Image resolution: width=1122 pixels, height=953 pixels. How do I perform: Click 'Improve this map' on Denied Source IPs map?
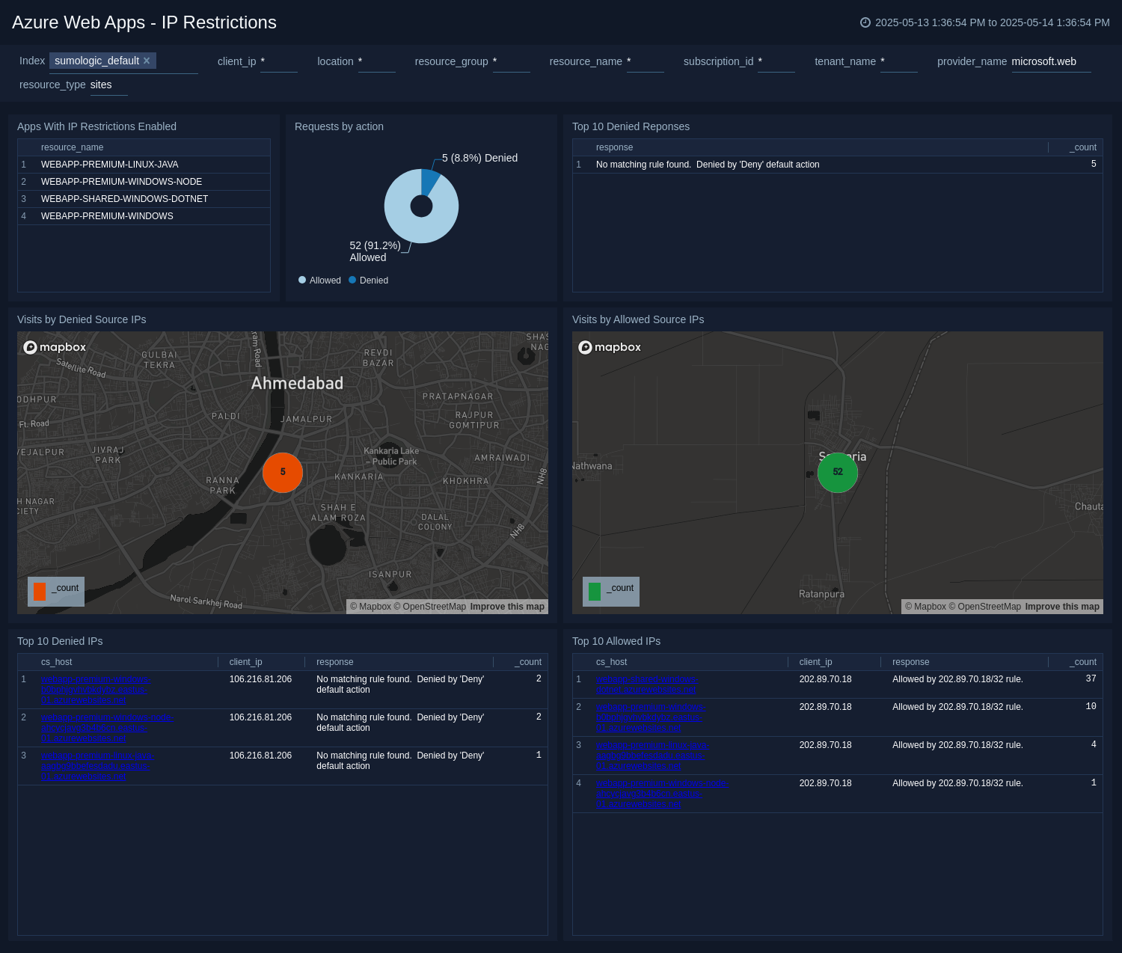[x=507, y=607]
